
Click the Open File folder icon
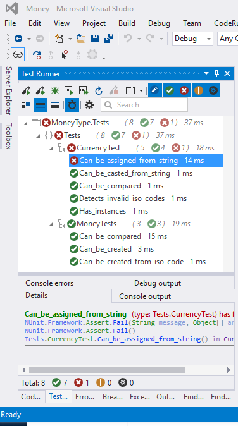coord(81,39)
